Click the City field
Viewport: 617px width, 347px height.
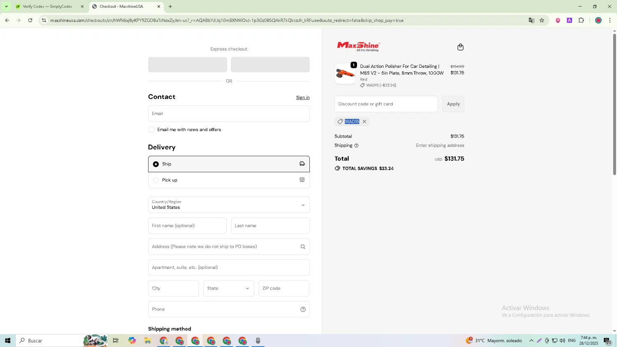click(x=174, y=289)
